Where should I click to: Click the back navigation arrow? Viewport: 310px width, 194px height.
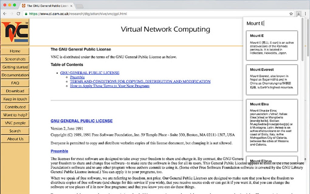5,14
